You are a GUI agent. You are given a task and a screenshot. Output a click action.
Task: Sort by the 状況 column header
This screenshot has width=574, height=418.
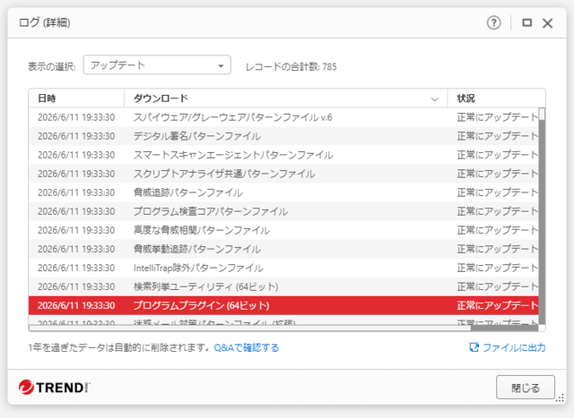pos(496,98)
